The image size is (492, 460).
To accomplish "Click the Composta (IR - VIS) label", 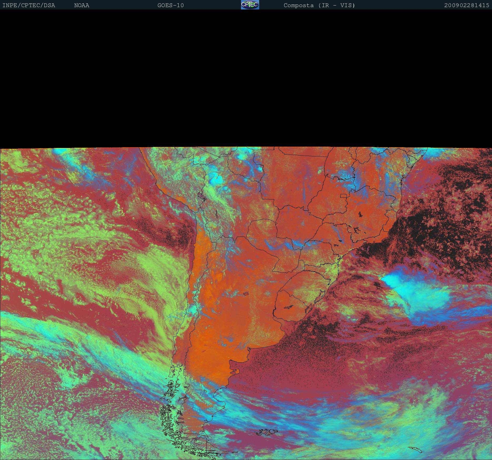I will 319,6.
